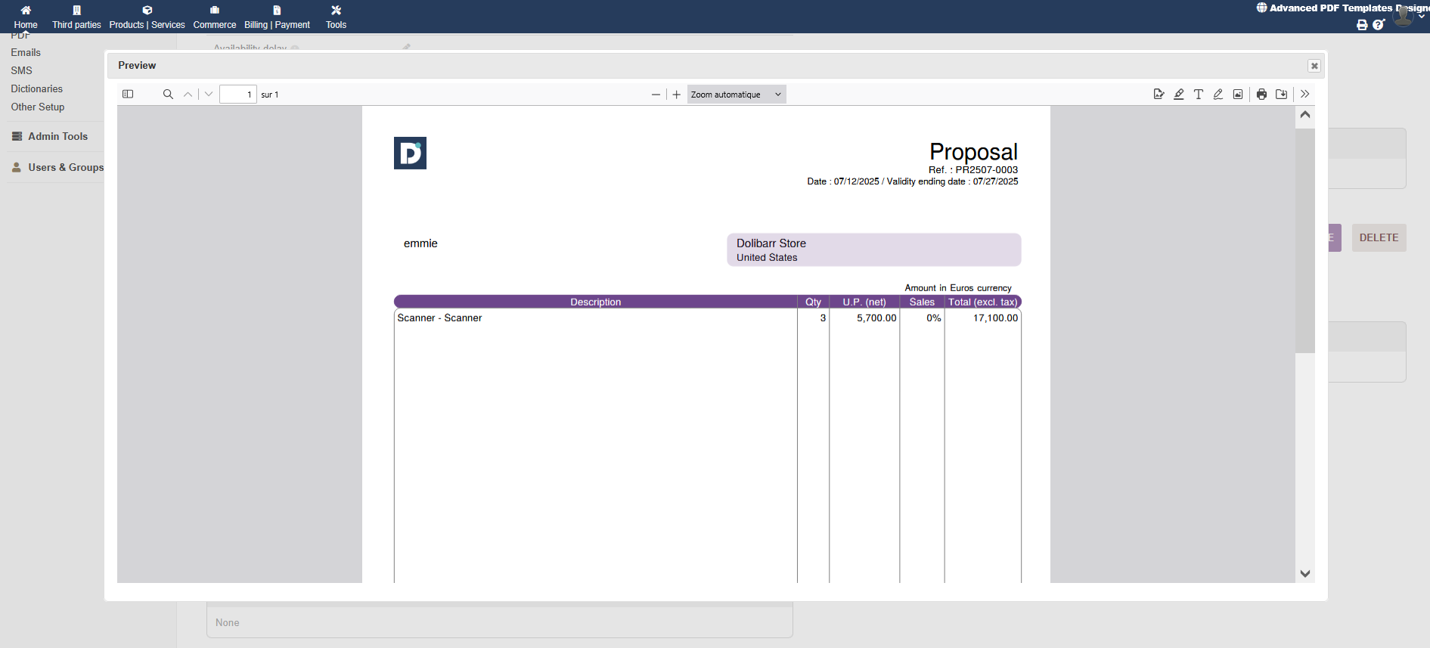
Task: Expand more PDF tools double-chevron menu
Action: (x=1304, y=95)
